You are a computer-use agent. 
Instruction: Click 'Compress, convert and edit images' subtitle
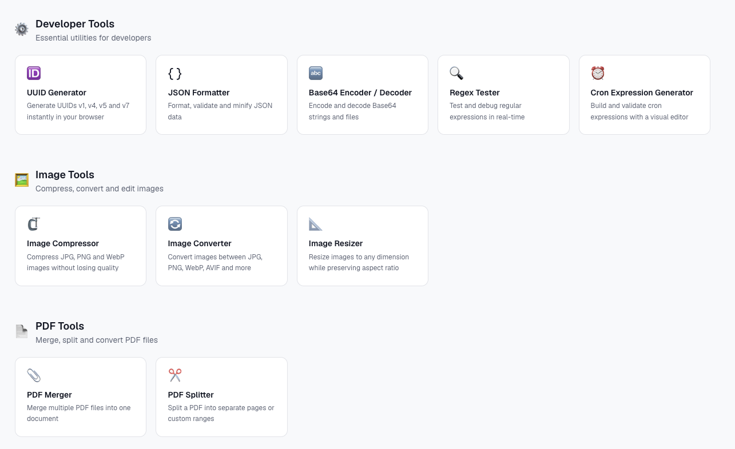100,189
